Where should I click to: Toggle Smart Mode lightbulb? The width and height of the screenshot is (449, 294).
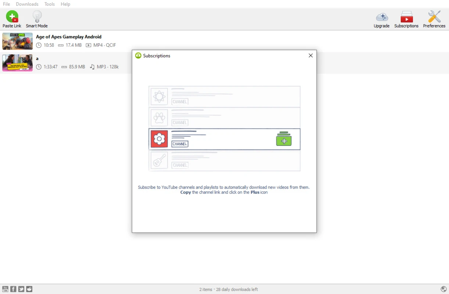point(37,19)
